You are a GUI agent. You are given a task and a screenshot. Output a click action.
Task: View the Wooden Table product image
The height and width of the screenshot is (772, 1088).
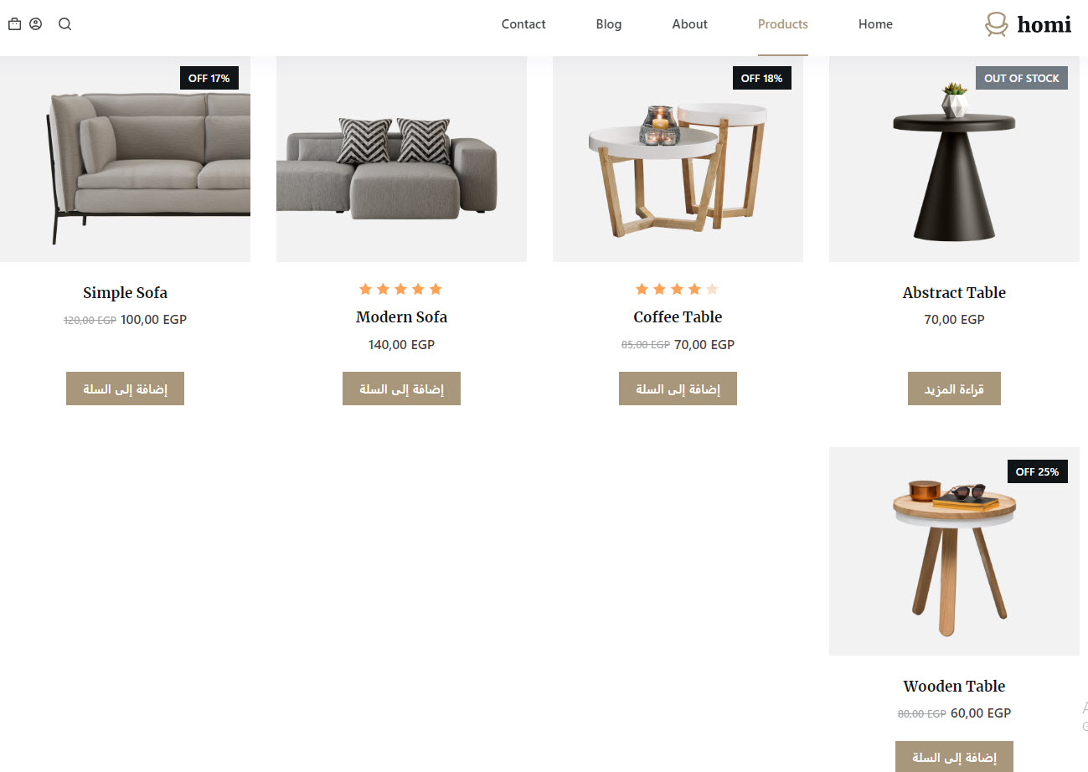click(x=954, y=551)
